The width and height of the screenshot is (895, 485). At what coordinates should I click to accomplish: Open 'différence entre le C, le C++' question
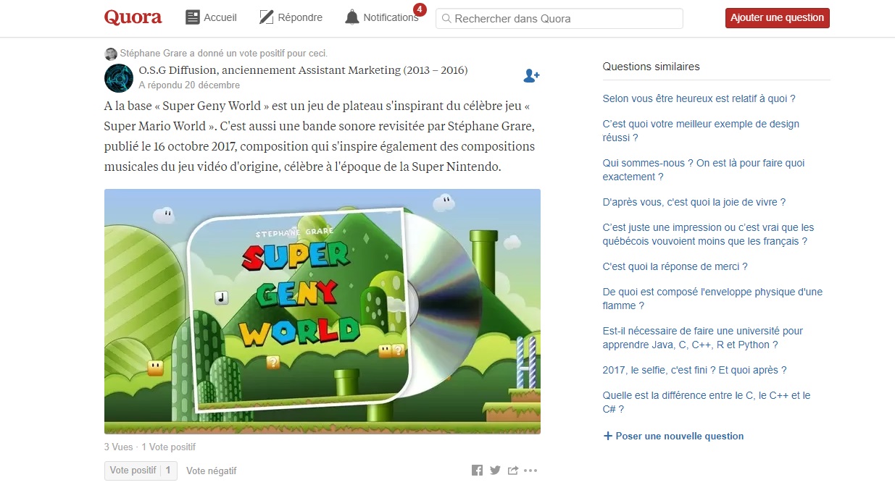(x=707, y=402)
